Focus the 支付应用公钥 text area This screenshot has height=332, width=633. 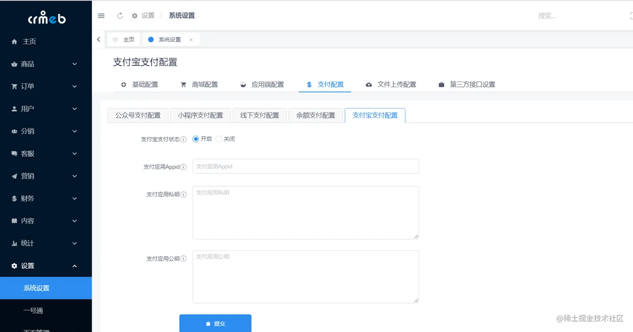pyautogui.click(x=306, y=277)
